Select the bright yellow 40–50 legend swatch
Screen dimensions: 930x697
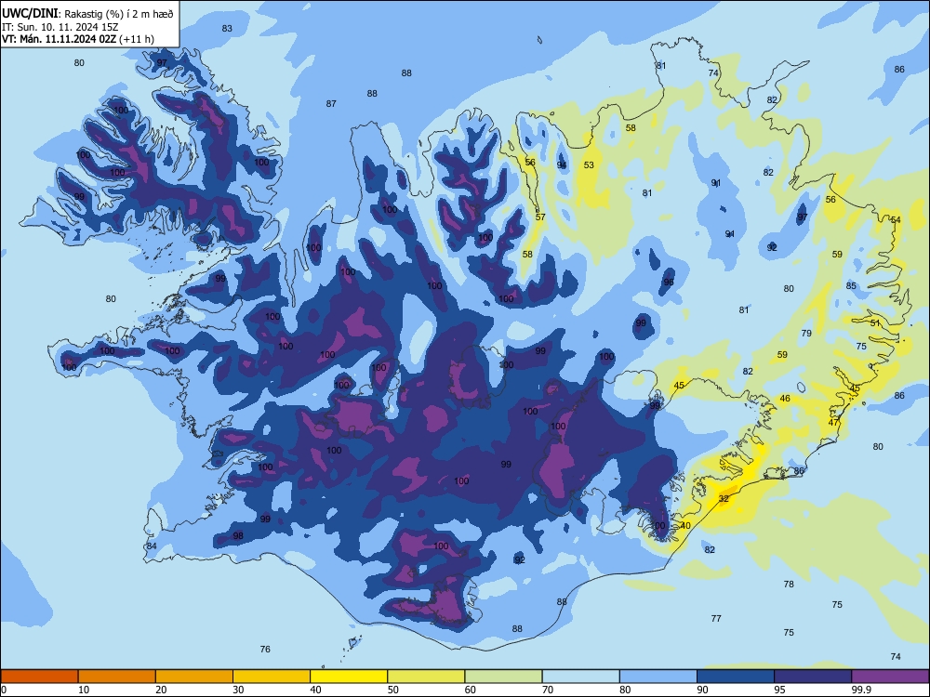(x=349, y=677)
